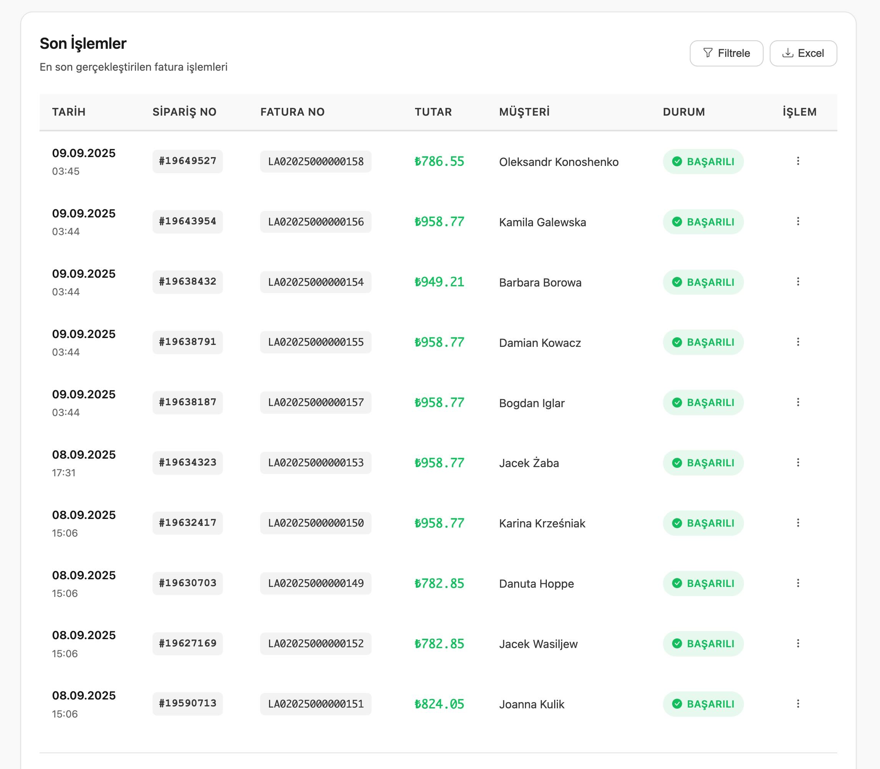Open actions menu for Damian Kowacz
Viewport: 880px width, 769px height.
click(798, 342)
